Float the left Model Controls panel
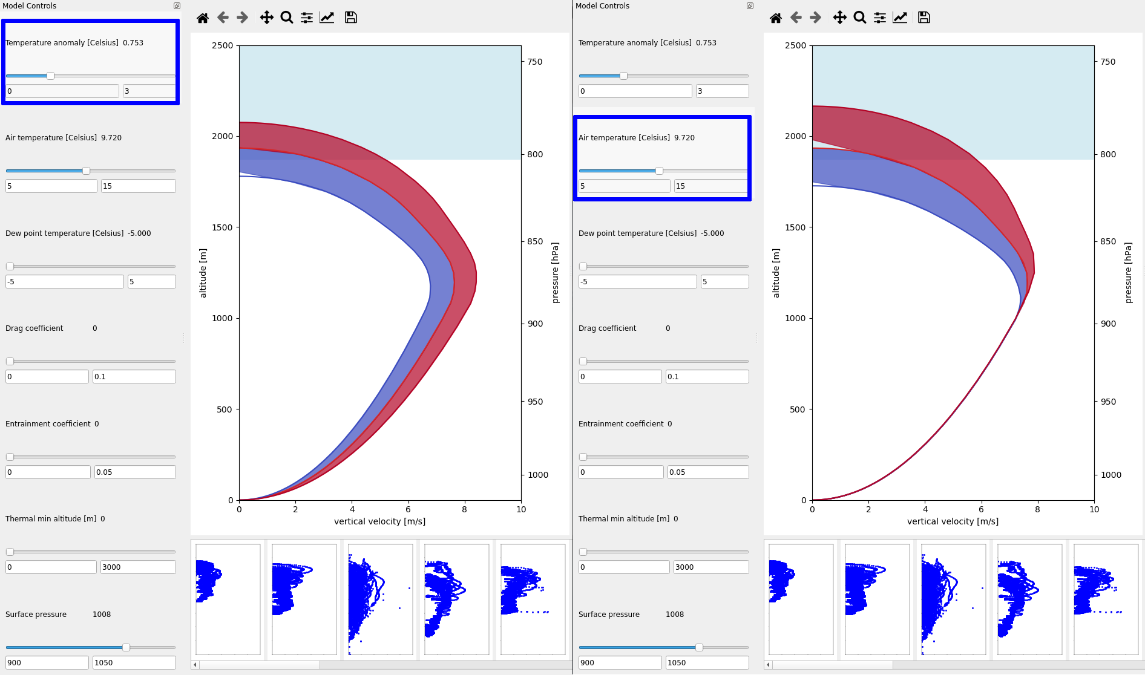Image resolution: width=1145 pixels, height=675 pixels. [177, 6]
